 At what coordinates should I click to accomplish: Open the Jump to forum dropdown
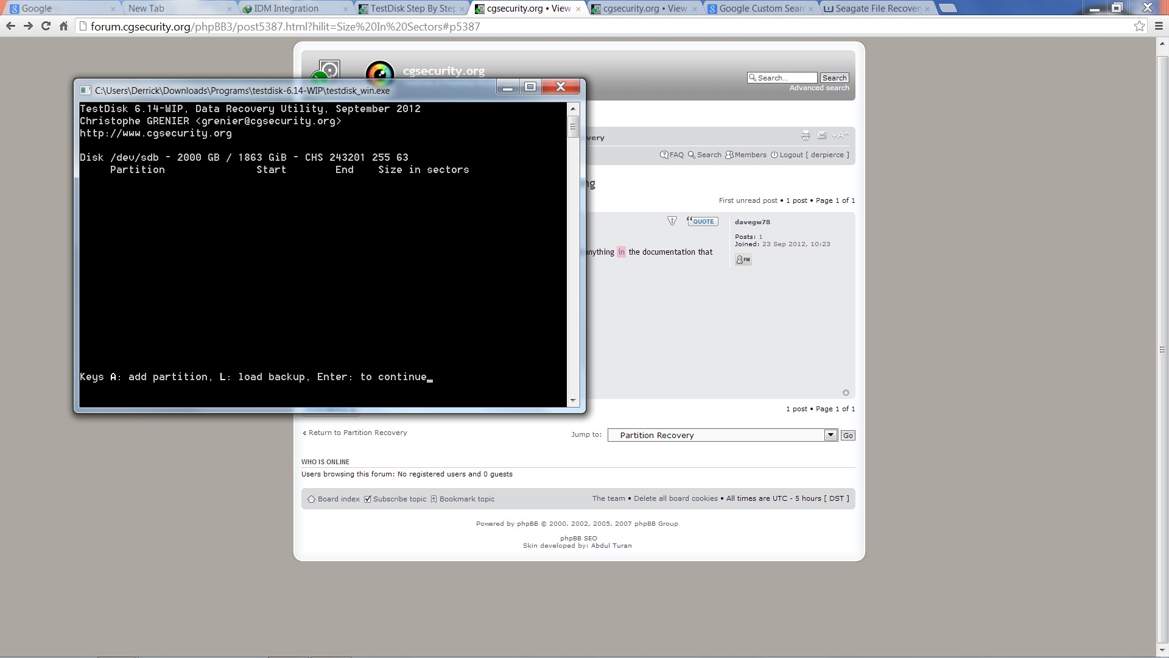point(722,435)
